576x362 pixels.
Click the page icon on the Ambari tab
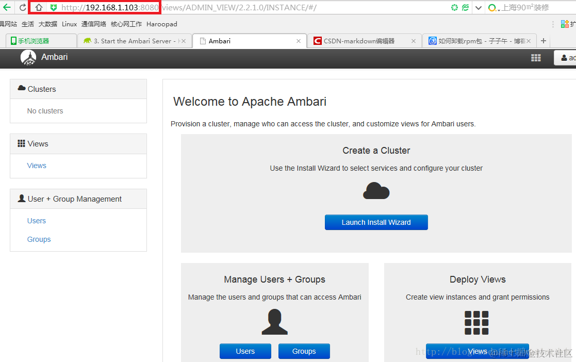tap(203, 41)
